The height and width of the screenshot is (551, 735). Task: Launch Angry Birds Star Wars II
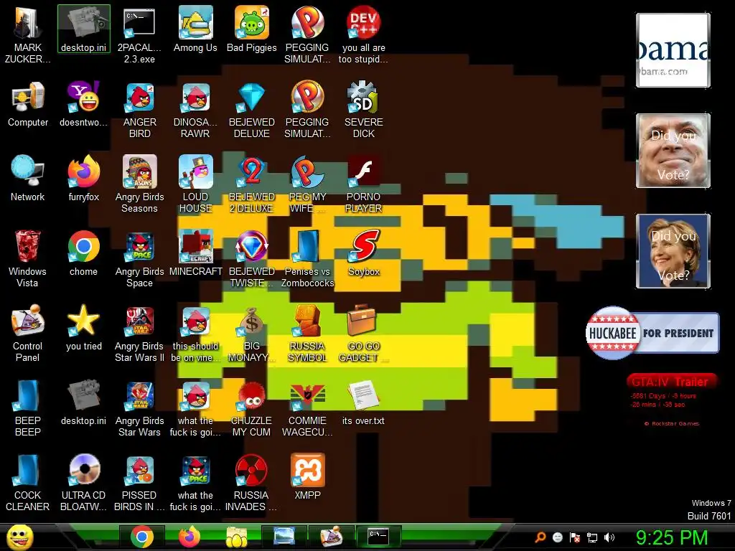point(140,333)
